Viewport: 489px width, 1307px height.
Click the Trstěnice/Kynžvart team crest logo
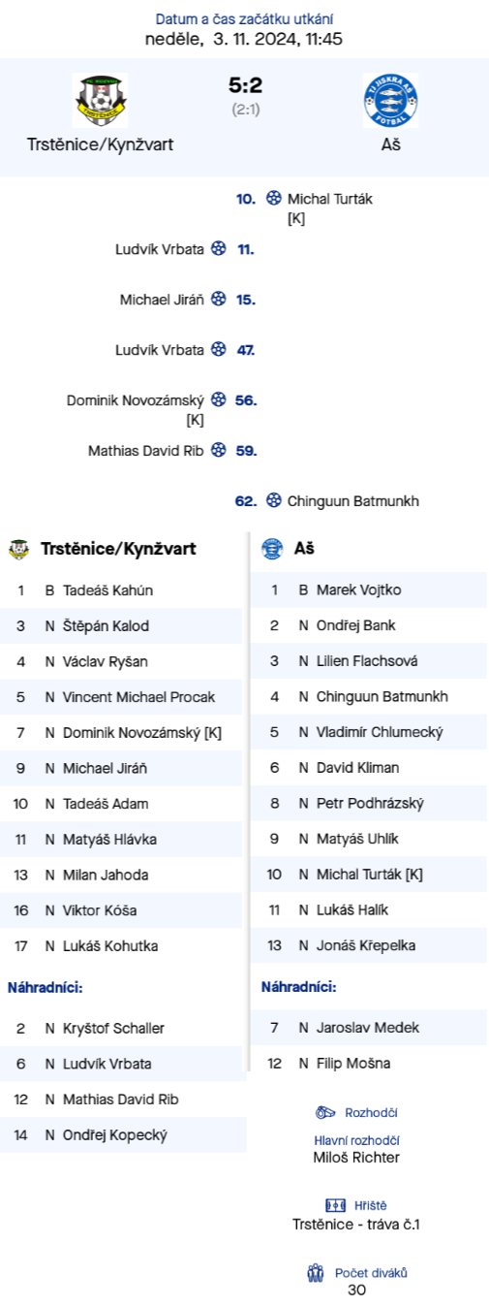click(x=100, y=100)
